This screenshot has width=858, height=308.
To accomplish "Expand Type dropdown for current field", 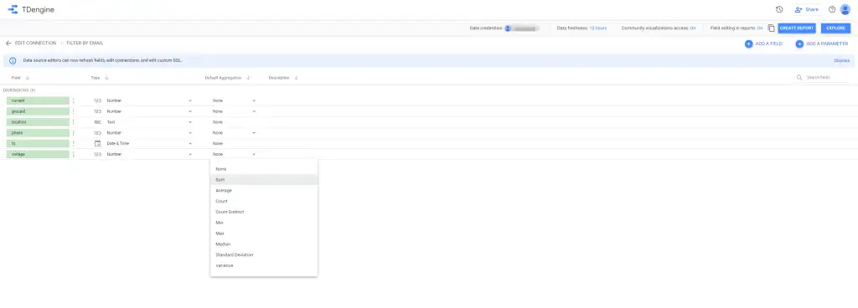I will (190, 100).
